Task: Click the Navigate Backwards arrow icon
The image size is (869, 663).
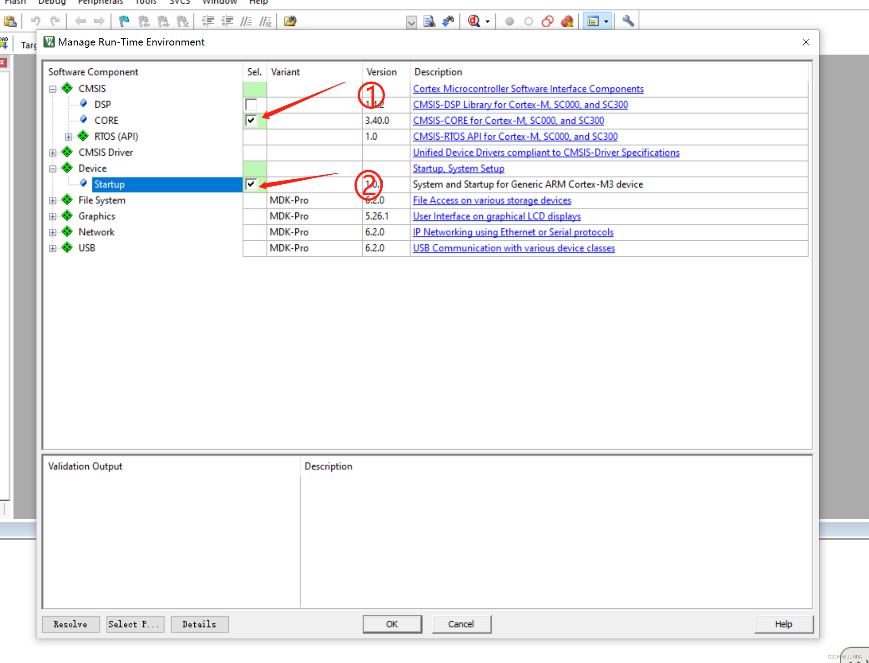Action: point(81,21)
